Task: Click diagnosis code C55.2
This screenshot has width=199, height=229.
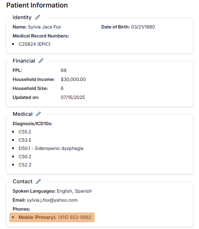Action: [25, 132]
